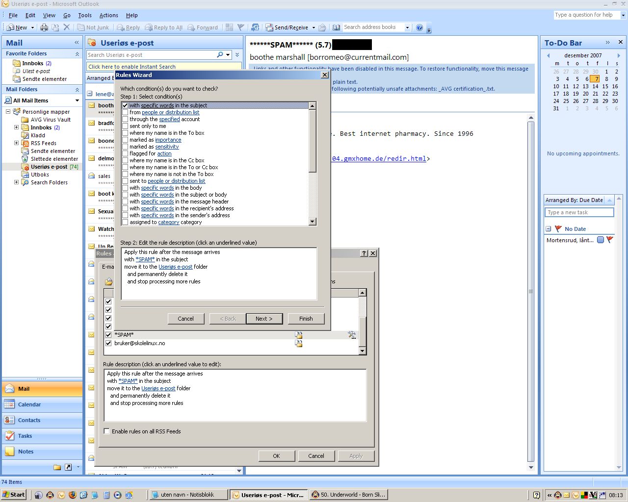
Task: Open the Calendar pane from navigation
Action: click(29, 404)
